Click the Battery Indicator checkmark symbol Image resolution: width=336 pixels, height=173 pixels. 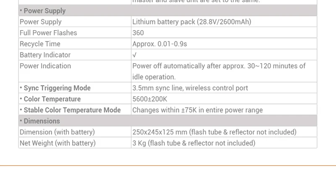(134, 55)
